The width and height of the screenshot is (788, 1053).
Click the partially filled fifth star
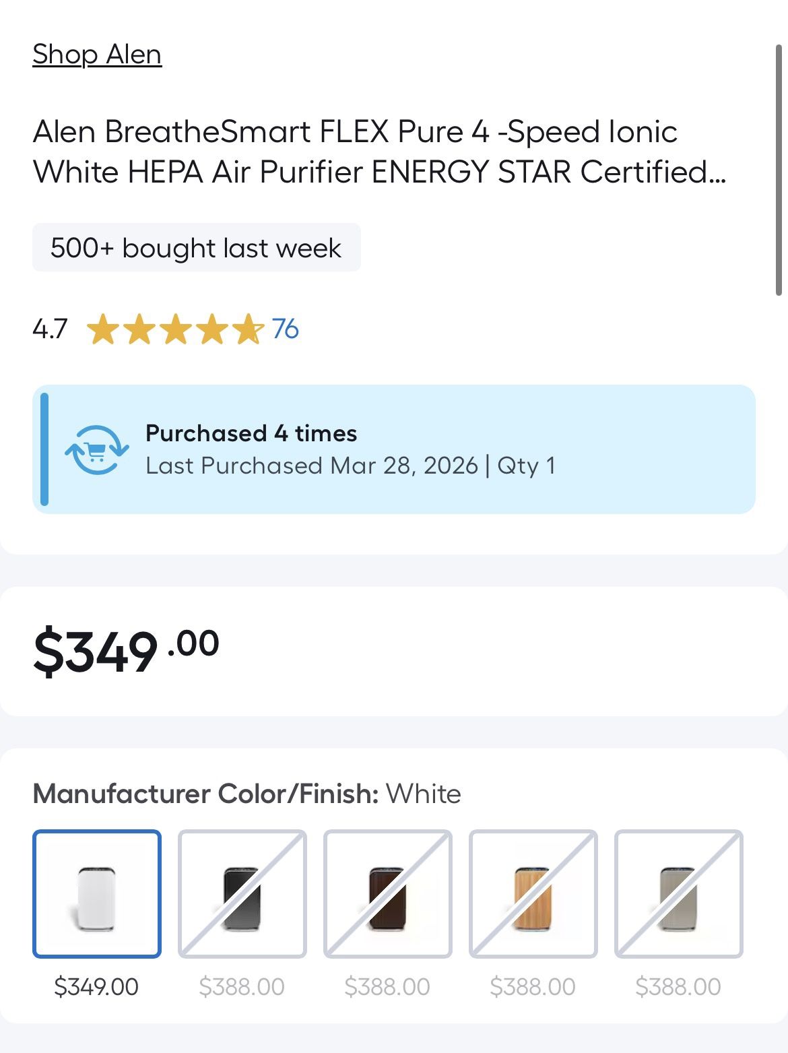[x=249, y=329]
